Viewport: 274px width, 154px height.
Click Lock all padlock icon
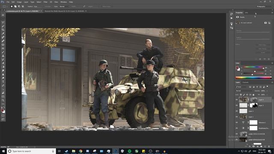253,95
